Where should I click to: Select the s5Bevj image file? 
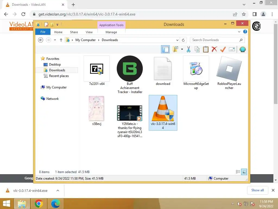tap(97, 111)
